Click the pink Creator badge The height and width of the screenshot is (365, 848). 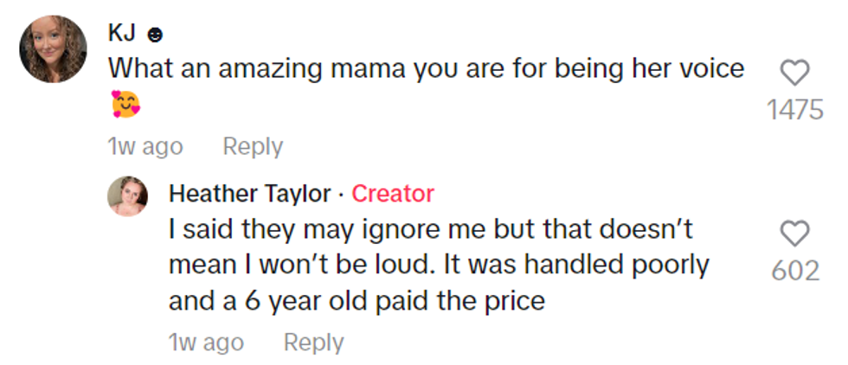pyautogui.click(x=393, y=194)
